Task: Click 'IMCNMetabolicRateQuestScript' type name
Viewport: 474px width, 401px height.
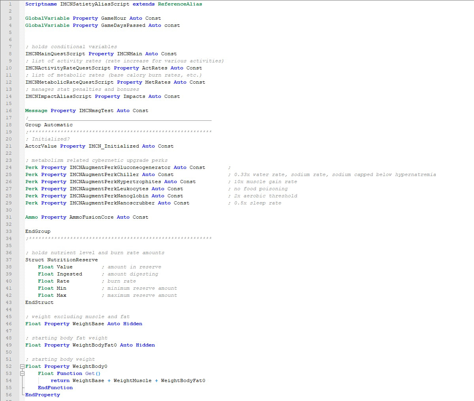Action: [70, 82]
